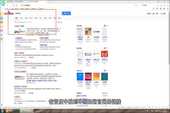Click the red X extension icon
170x113 pixels.
tap(154, 9)
